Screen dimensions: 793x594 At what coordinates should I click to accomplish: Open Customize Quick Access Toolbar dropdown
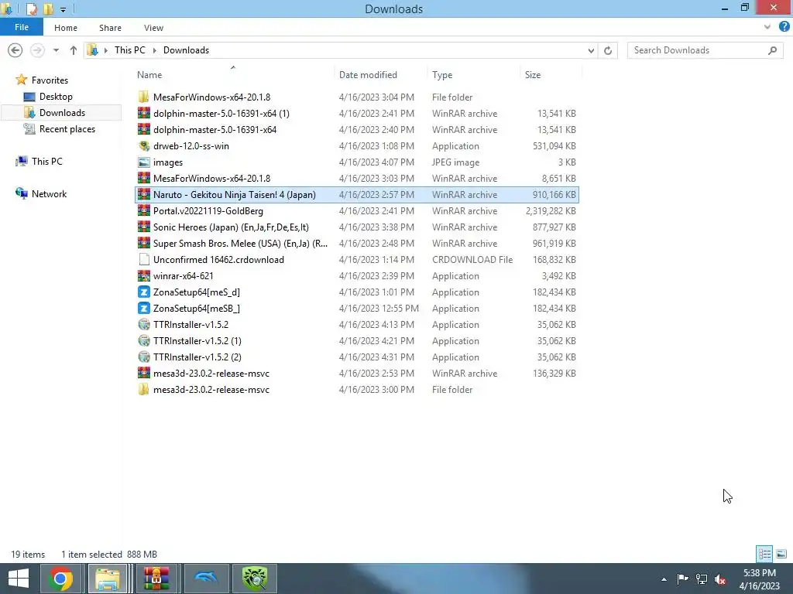[63, 9]
